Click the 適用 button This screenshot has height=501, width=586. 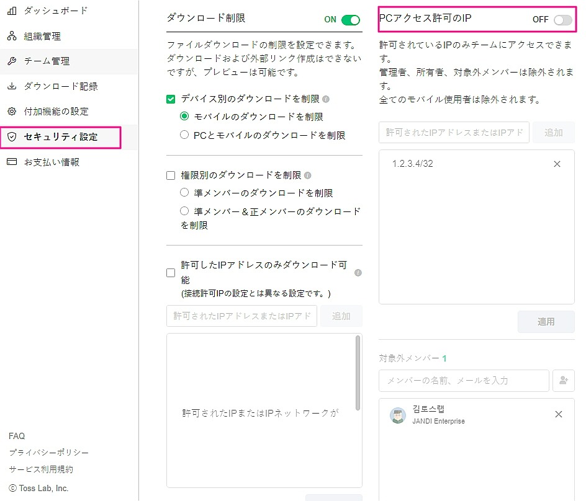(x=546, y=322)
